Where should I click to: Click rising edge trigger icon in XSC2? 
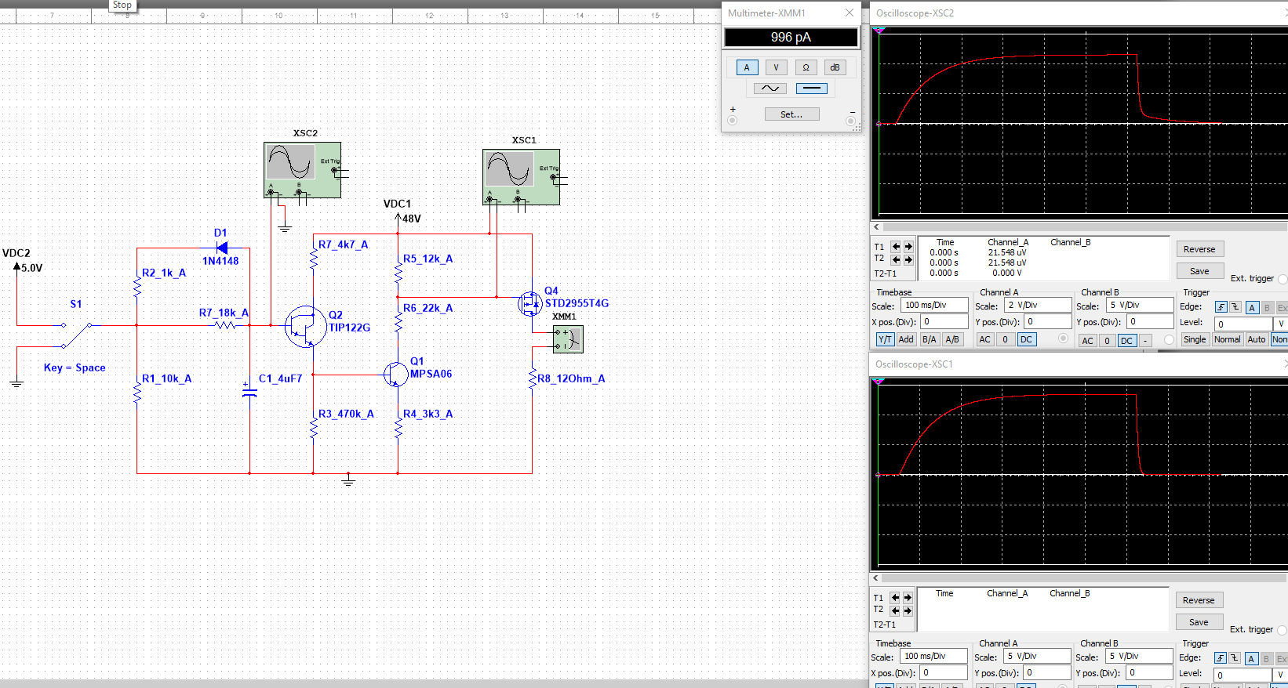coord(1221,307)
